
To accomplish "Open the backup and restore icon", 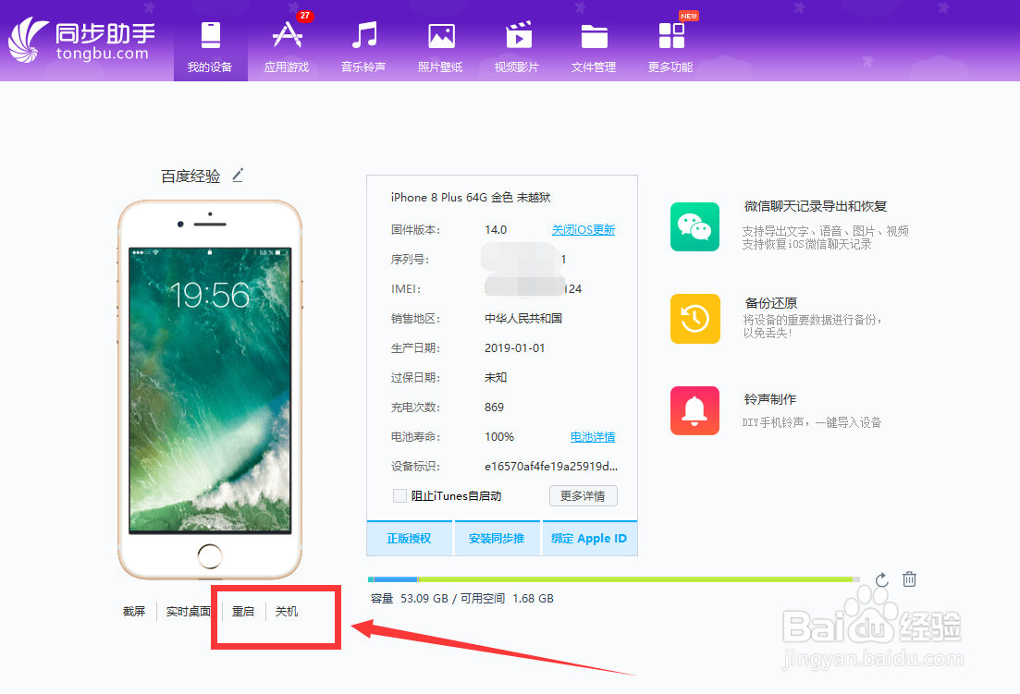I will point(694,319).
